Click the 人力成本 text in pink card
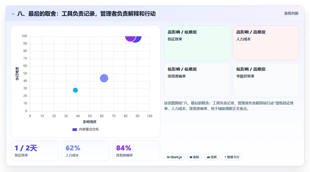Viewport: 310px width, 172px height. (243, 39)
